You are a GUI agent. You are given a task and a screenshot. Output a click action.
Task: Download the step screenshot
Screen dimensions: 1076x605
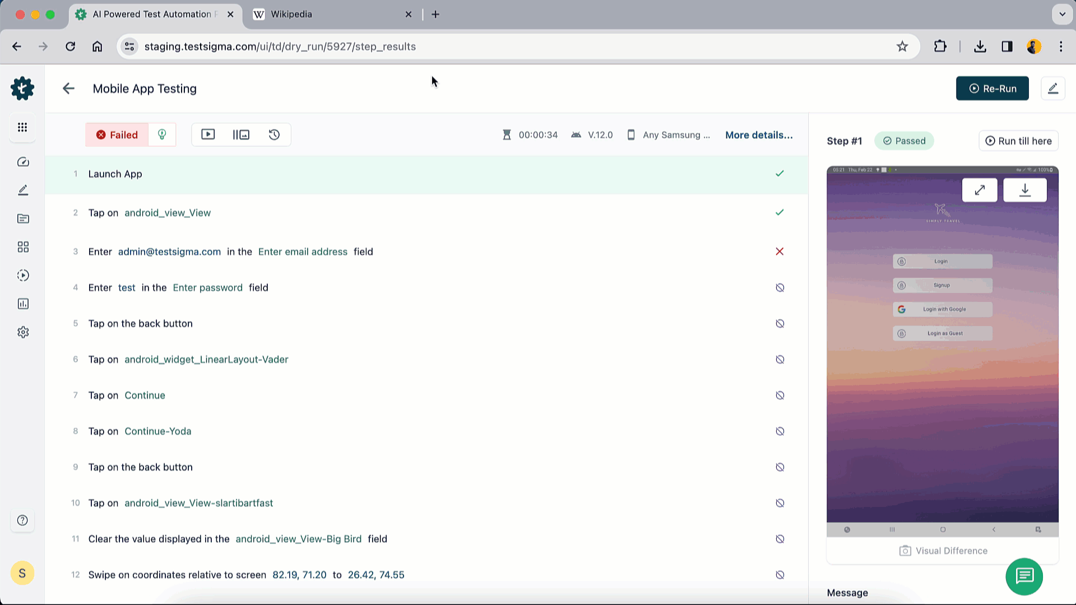tap(1024, 190)
